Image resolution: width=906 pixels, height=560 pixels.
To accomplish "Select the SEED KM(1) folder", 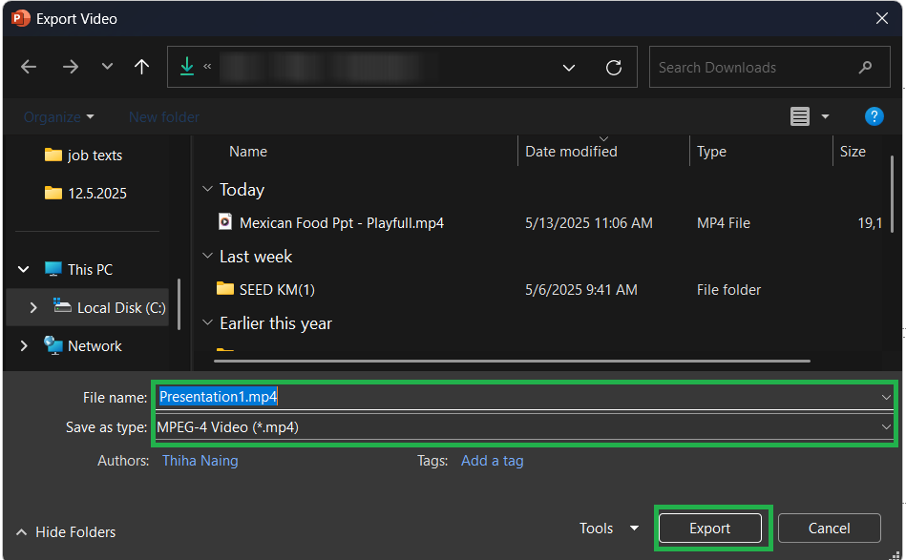I will 277,290.
